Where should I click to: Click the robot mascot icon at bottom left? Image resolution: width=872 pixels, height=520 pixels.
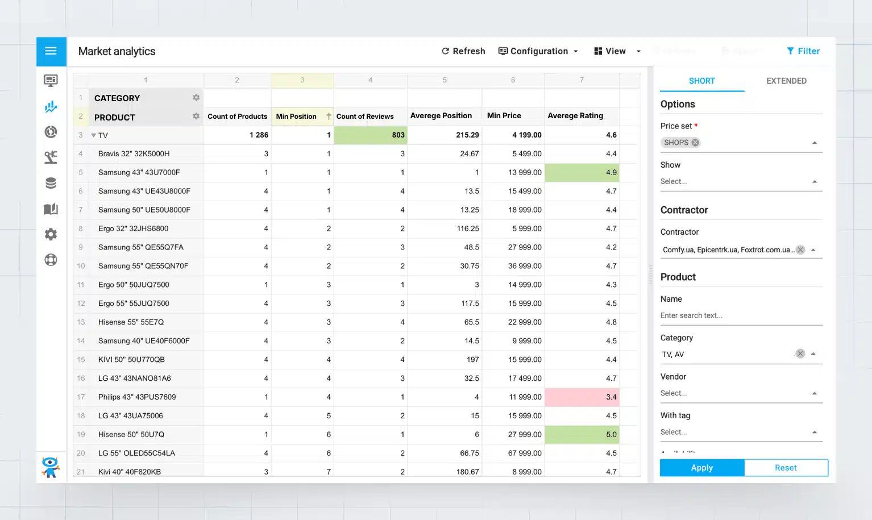(51, 467)
